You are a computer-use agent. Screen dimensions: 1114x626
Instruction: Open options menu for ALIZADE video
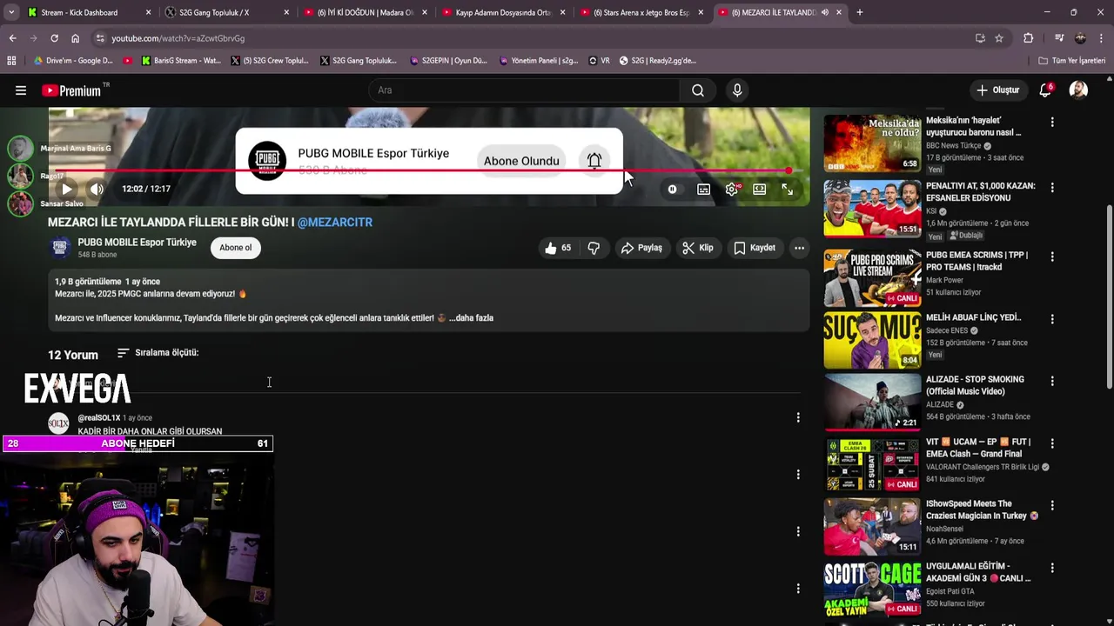pos(1052,381)
